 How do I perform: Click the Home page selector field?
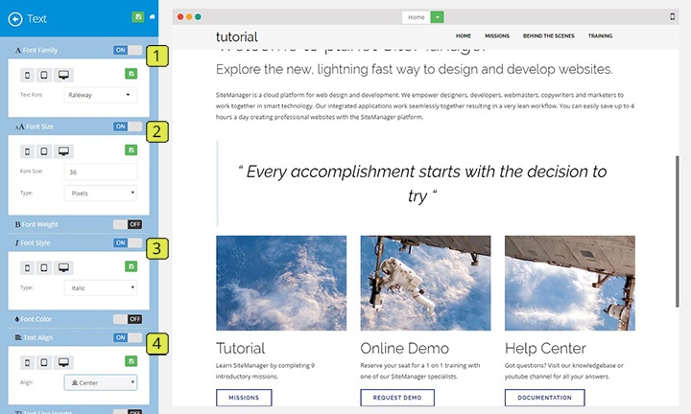coord(417,17)
